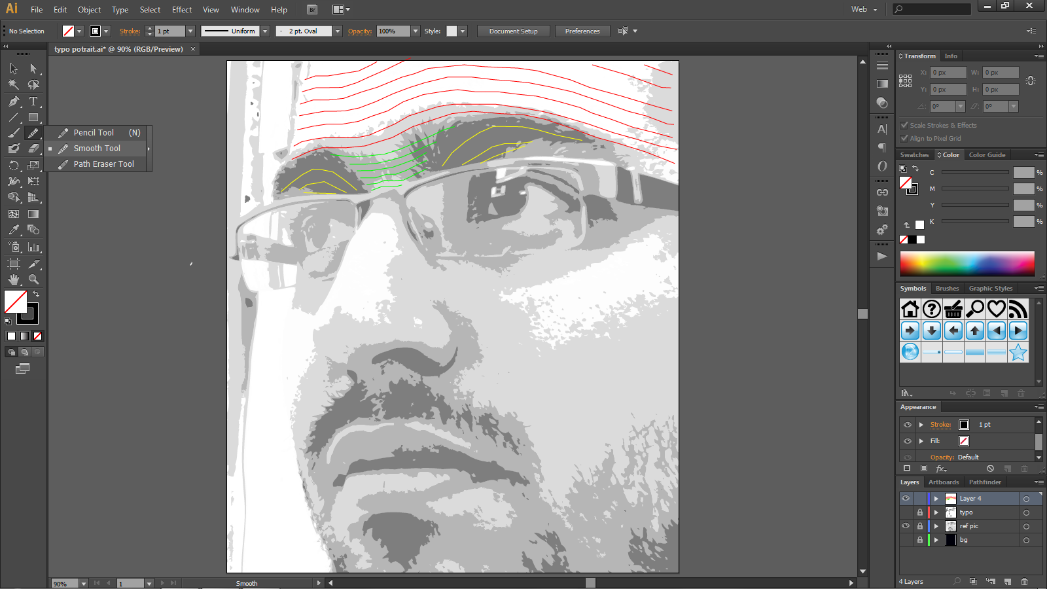Disable the Scale Strokes & Effects checkbox
1047x589 pixels.
905,124
